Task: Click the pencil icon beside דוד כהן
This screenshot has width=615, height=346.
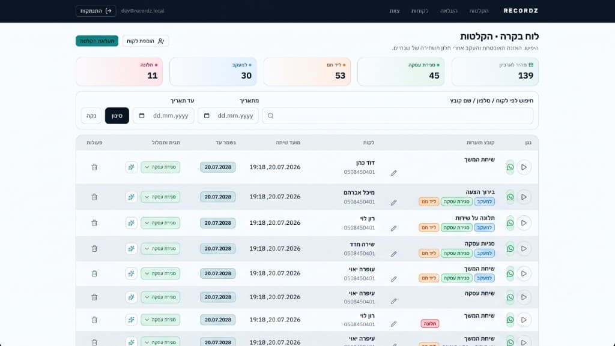Action: coord(394,173)
